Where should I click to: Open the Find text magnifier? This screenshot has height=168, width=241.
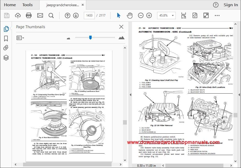click(51, 16)
